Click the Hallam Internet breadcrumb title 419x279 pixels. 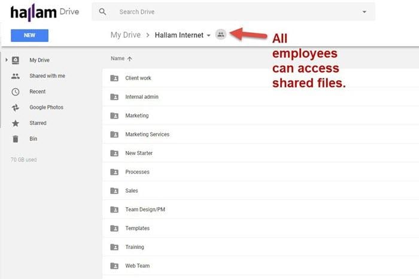point(179,35)
